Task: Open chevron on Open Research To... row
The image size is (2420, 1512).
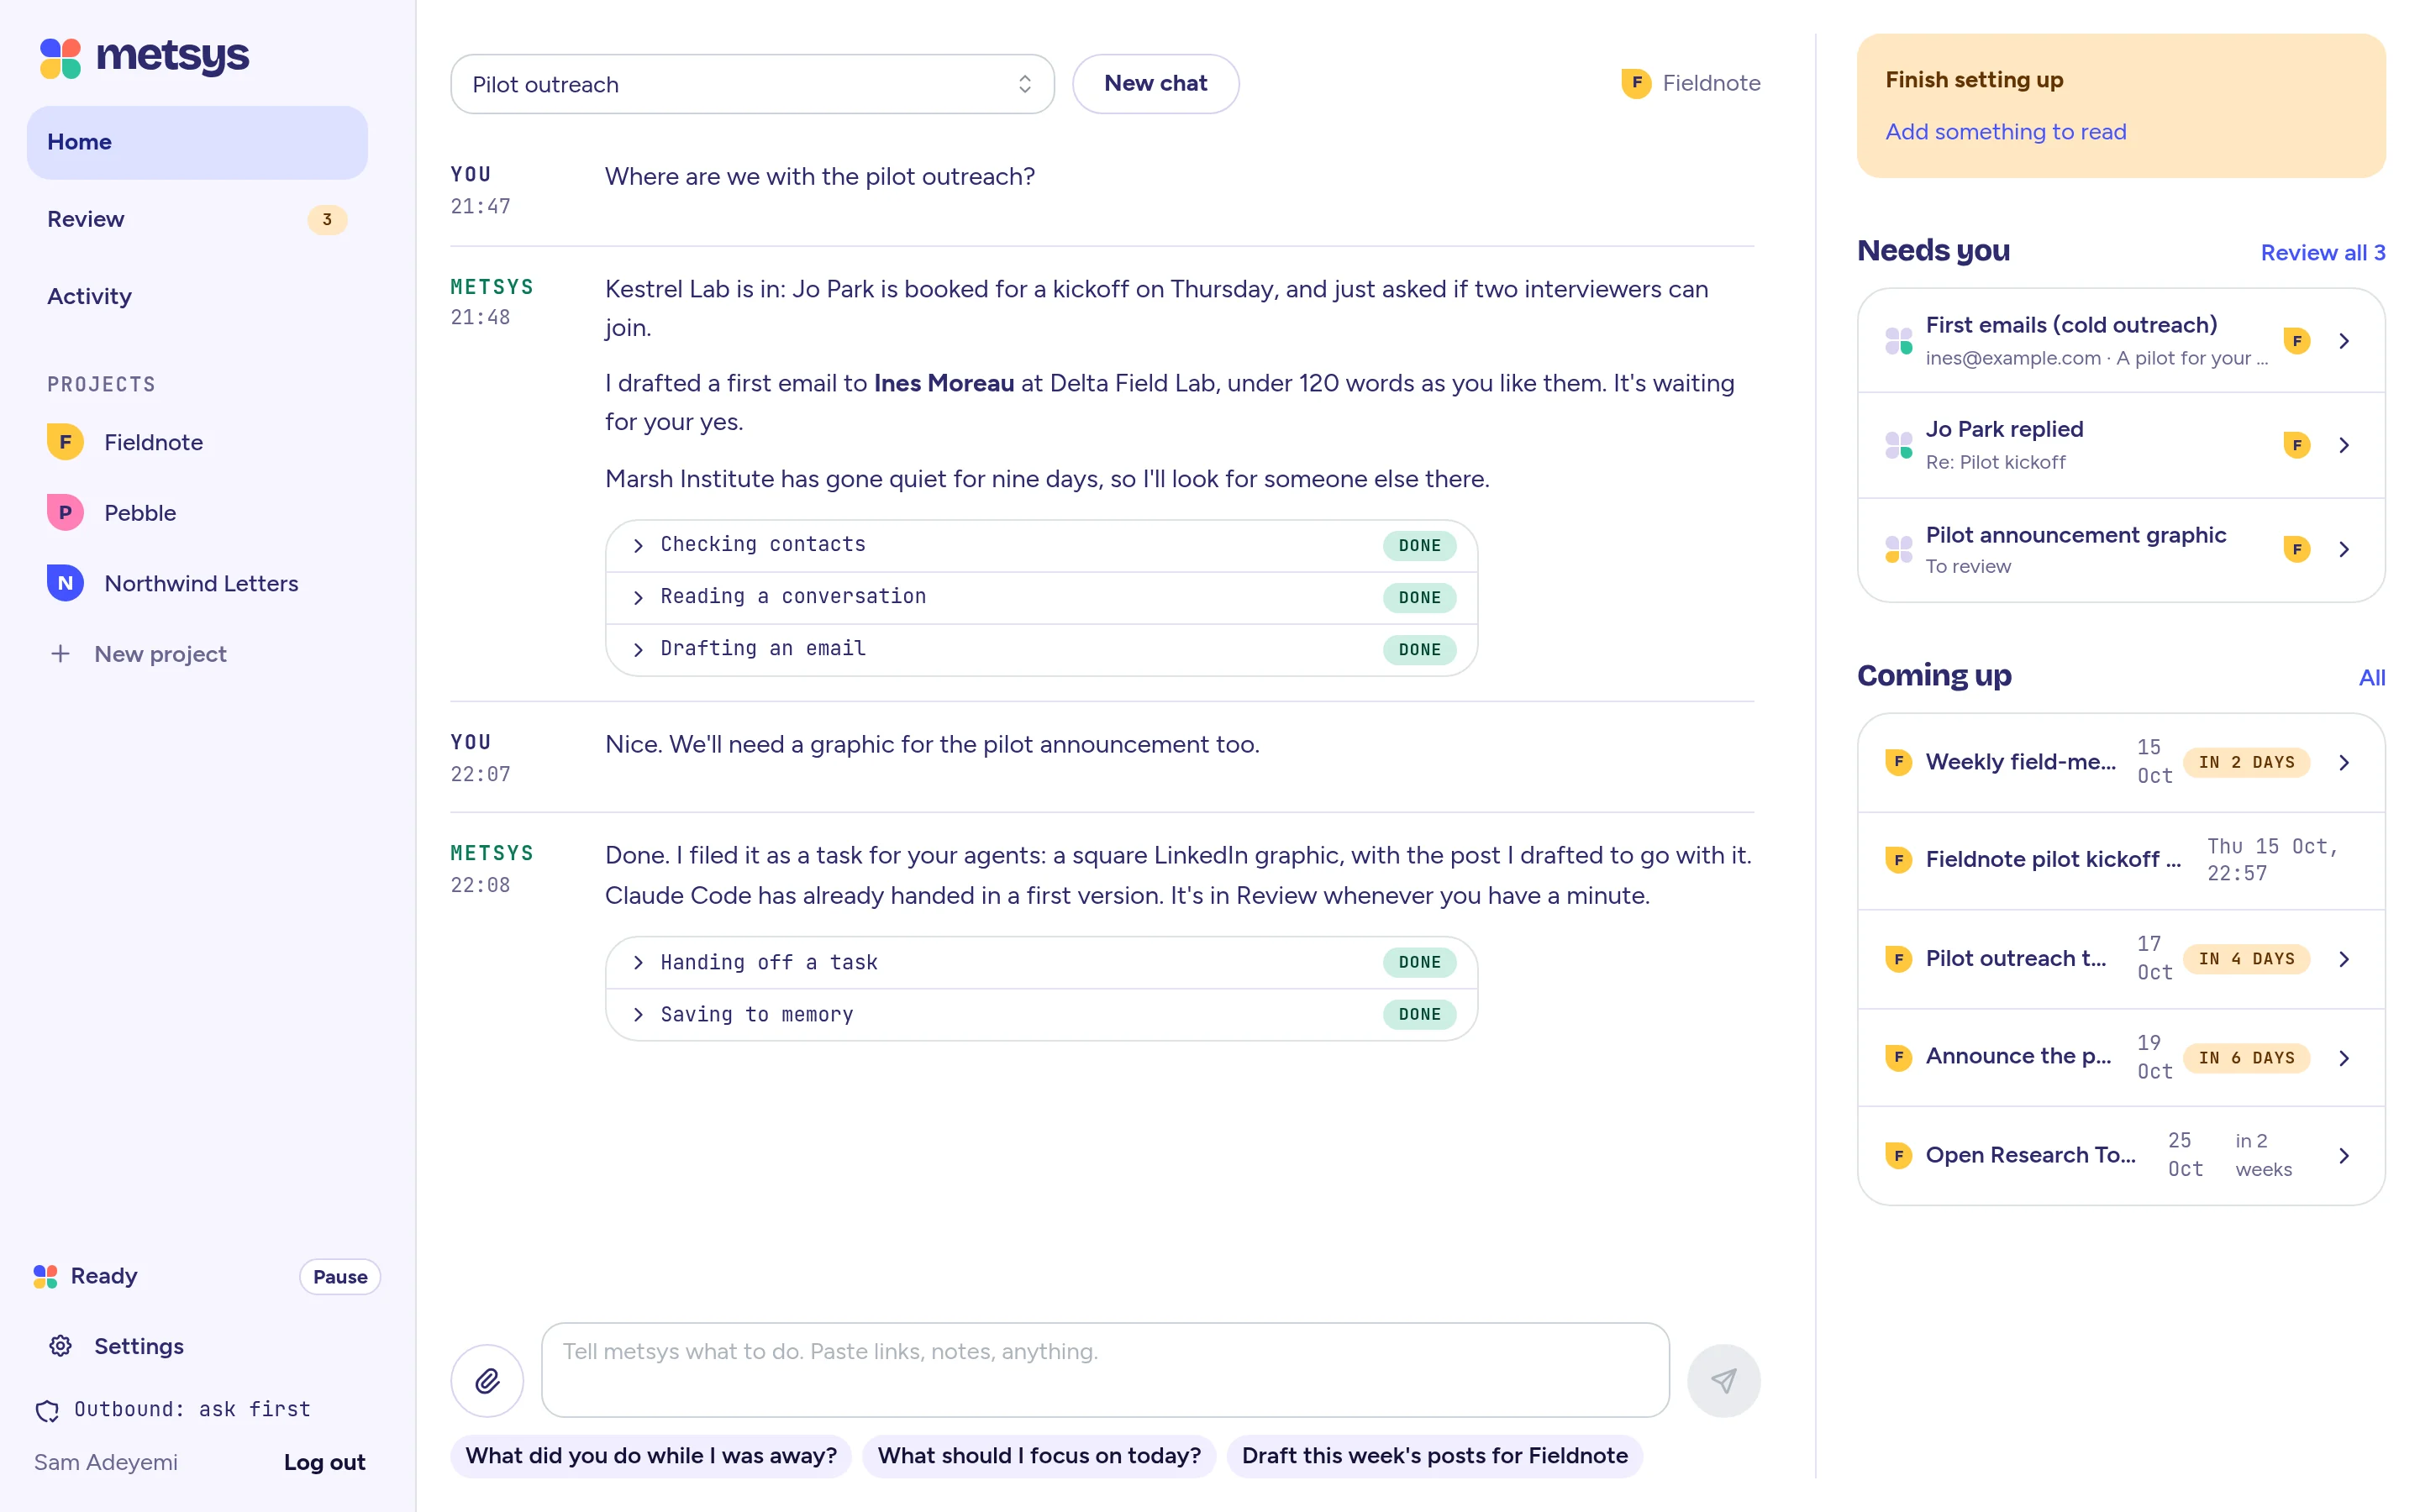Action: (x=2344, y=1156)
